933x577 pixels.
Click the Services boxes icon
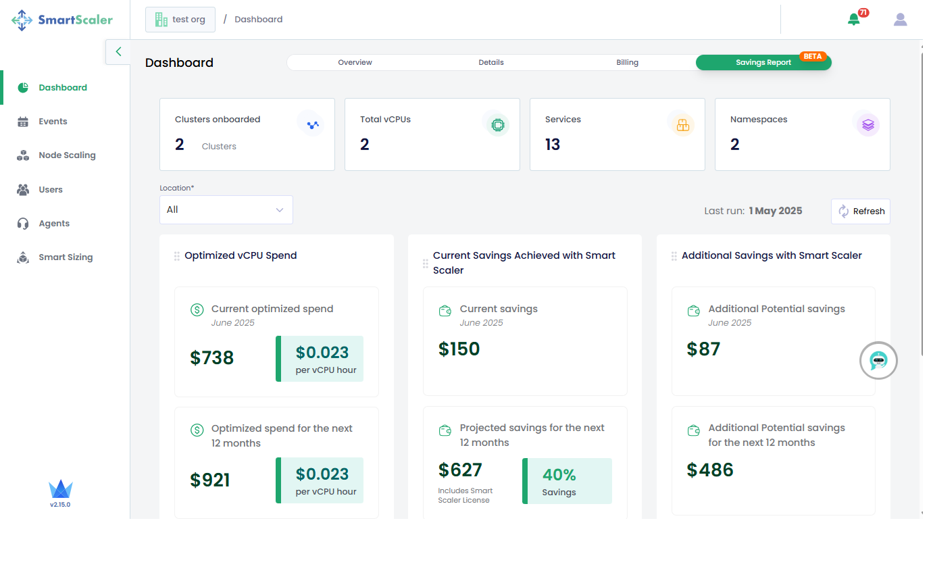tap(682, 124)
